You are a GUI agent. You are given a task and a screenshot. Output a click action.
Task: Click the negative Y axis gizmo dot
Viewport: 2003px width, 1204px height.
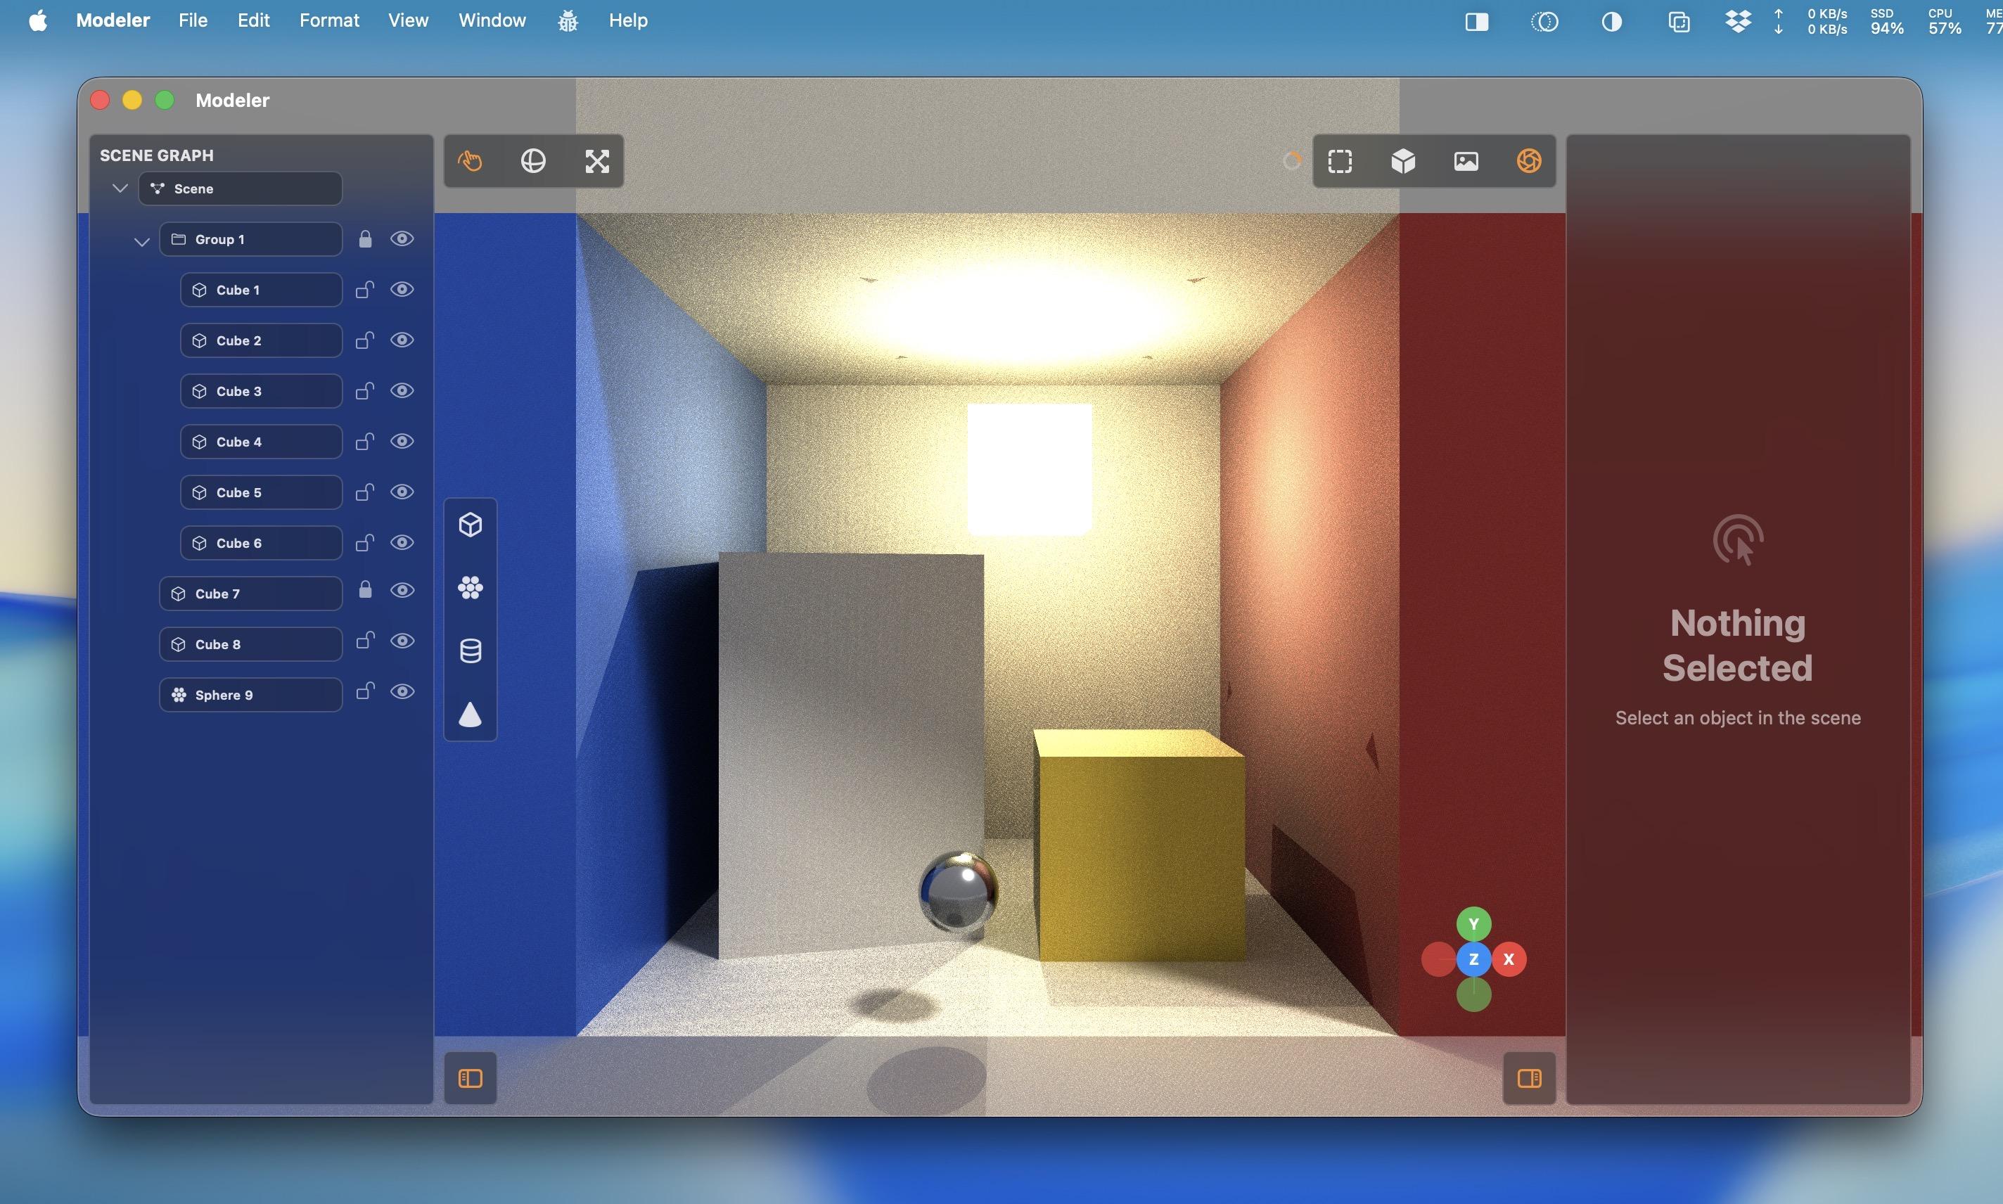tap(1474, 994)
